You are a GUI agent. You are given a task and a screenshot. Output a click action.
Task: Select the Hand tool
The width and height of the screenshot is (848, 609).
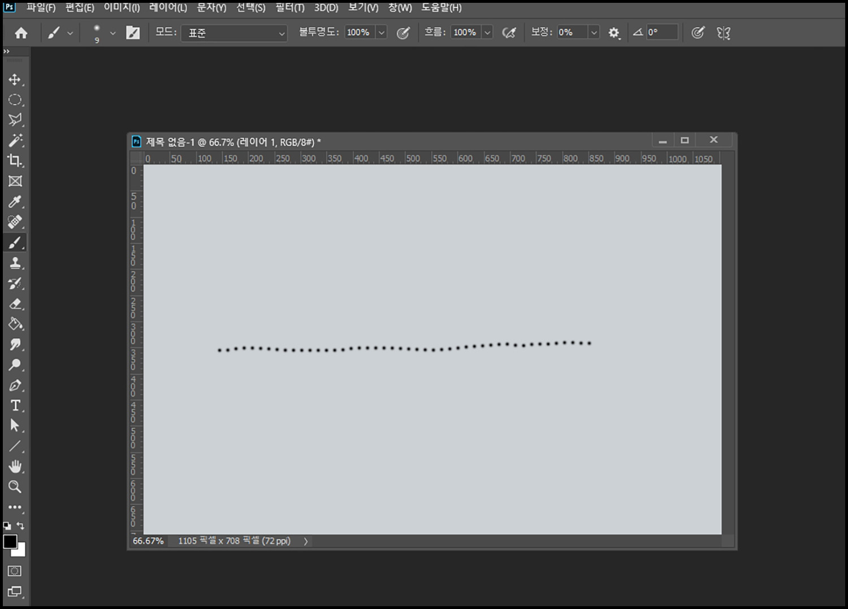pos(15,467)
